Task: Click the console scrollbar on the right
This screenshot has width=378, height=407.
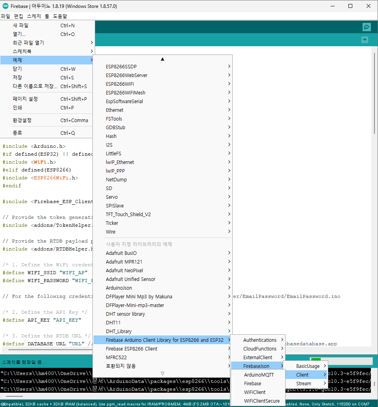Action: pos(375,383)
